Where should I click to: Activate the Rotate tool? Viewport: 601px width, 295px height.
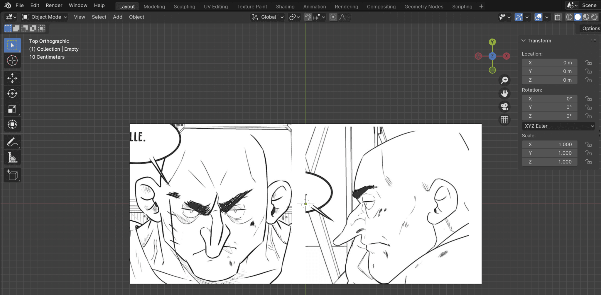coord(12,93)
